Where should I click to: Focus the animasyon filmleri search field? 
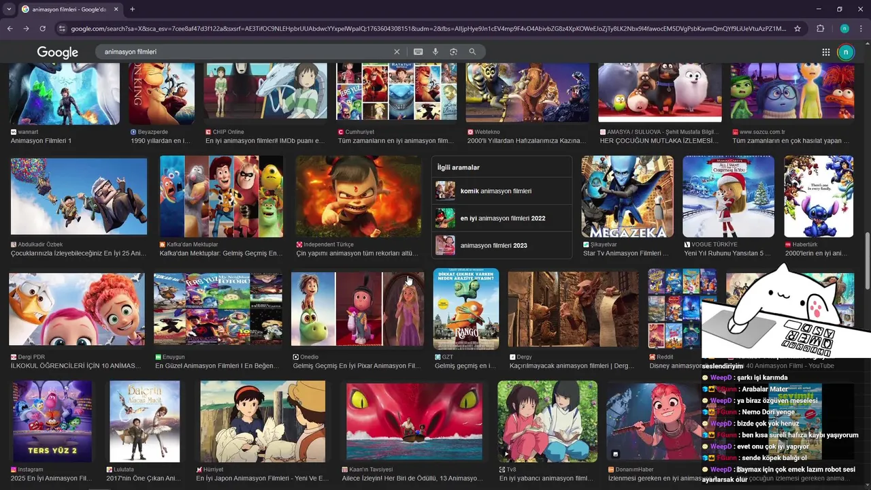(x=245, y=52)
